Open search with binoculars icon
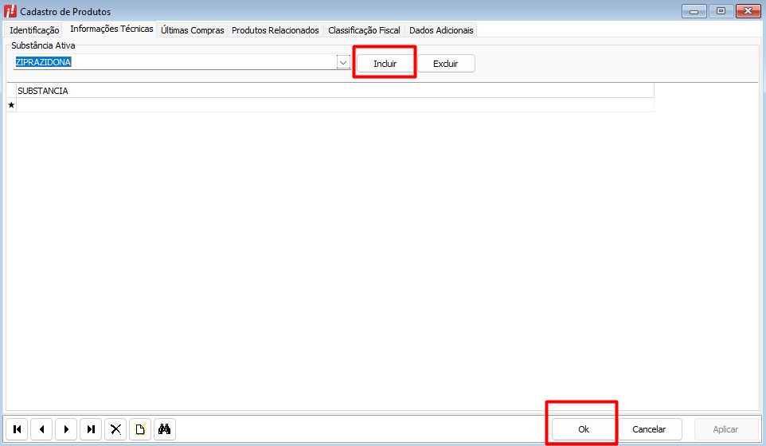Screen dimensions: 766x446 point(165,429)
